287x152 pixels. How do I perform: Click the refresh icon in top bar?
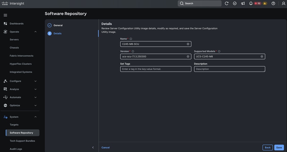click(x=227, y=3)
